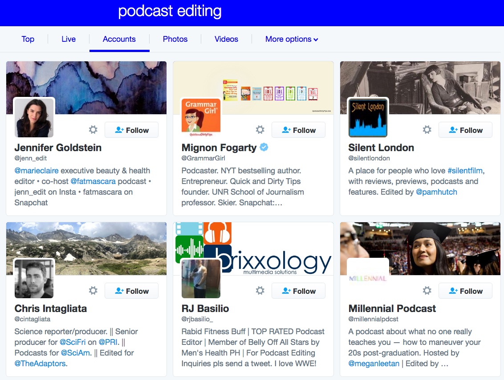Screen dimensions: 504x380
Task: Follow Chris Intagliata
Action: [131, 291]
